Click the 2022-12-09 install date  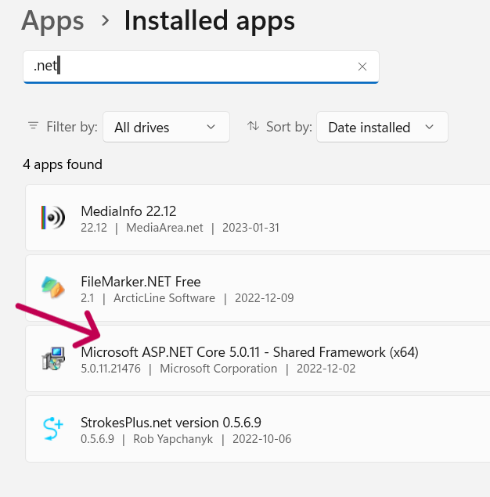265,298
